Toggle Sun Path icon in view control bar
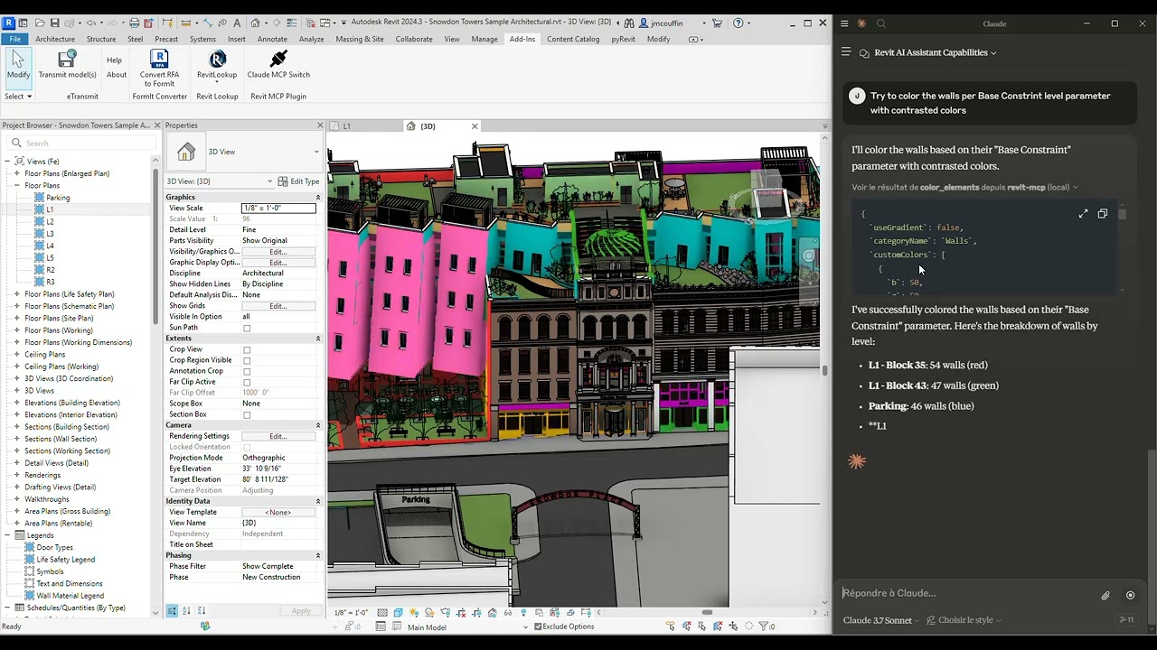The width and height of the screenshot is (1157, 650). [413, 612]
